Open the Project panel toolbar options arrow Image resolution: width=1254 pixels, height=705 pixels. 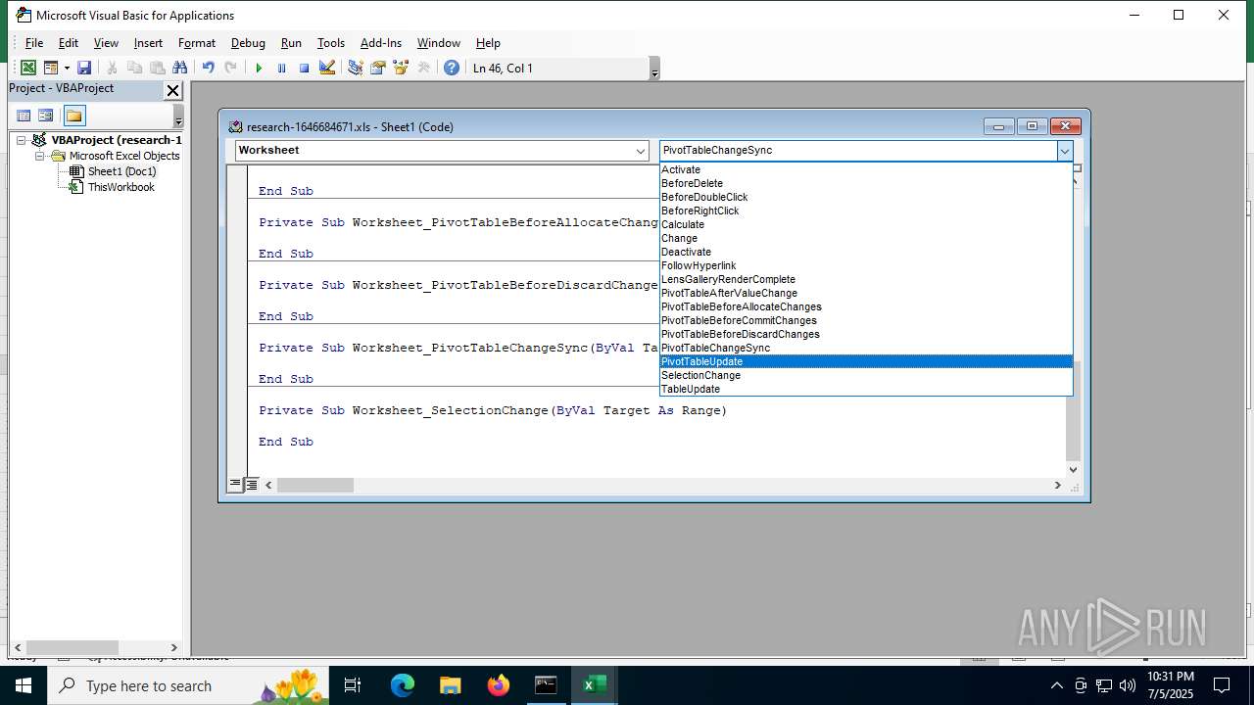point(178,117)
